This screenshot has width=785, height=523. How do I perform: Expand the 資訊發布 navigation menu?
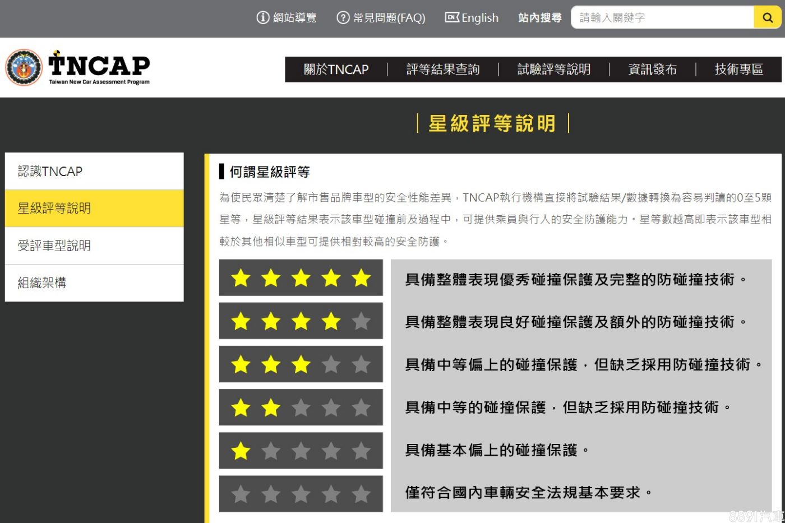tap(652, 70)
